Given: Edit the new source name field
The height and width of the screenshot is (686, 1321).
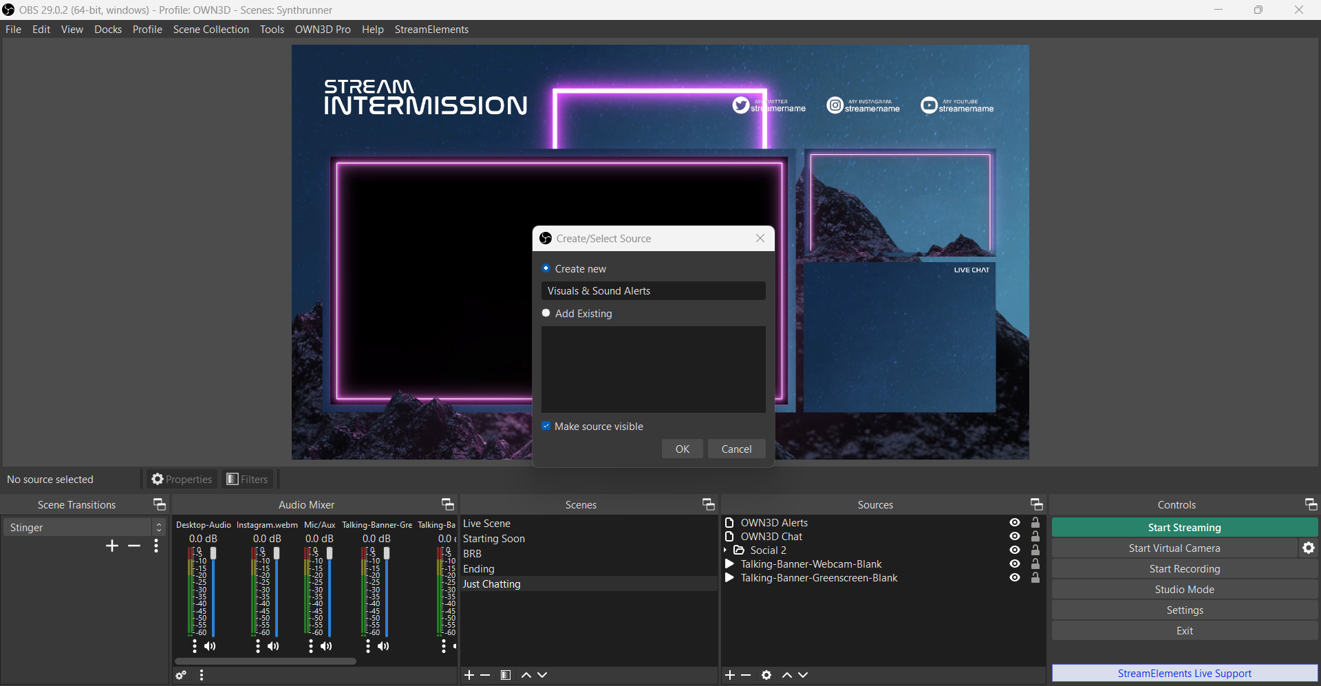Looking at the screenshot, I should point(653,290).
